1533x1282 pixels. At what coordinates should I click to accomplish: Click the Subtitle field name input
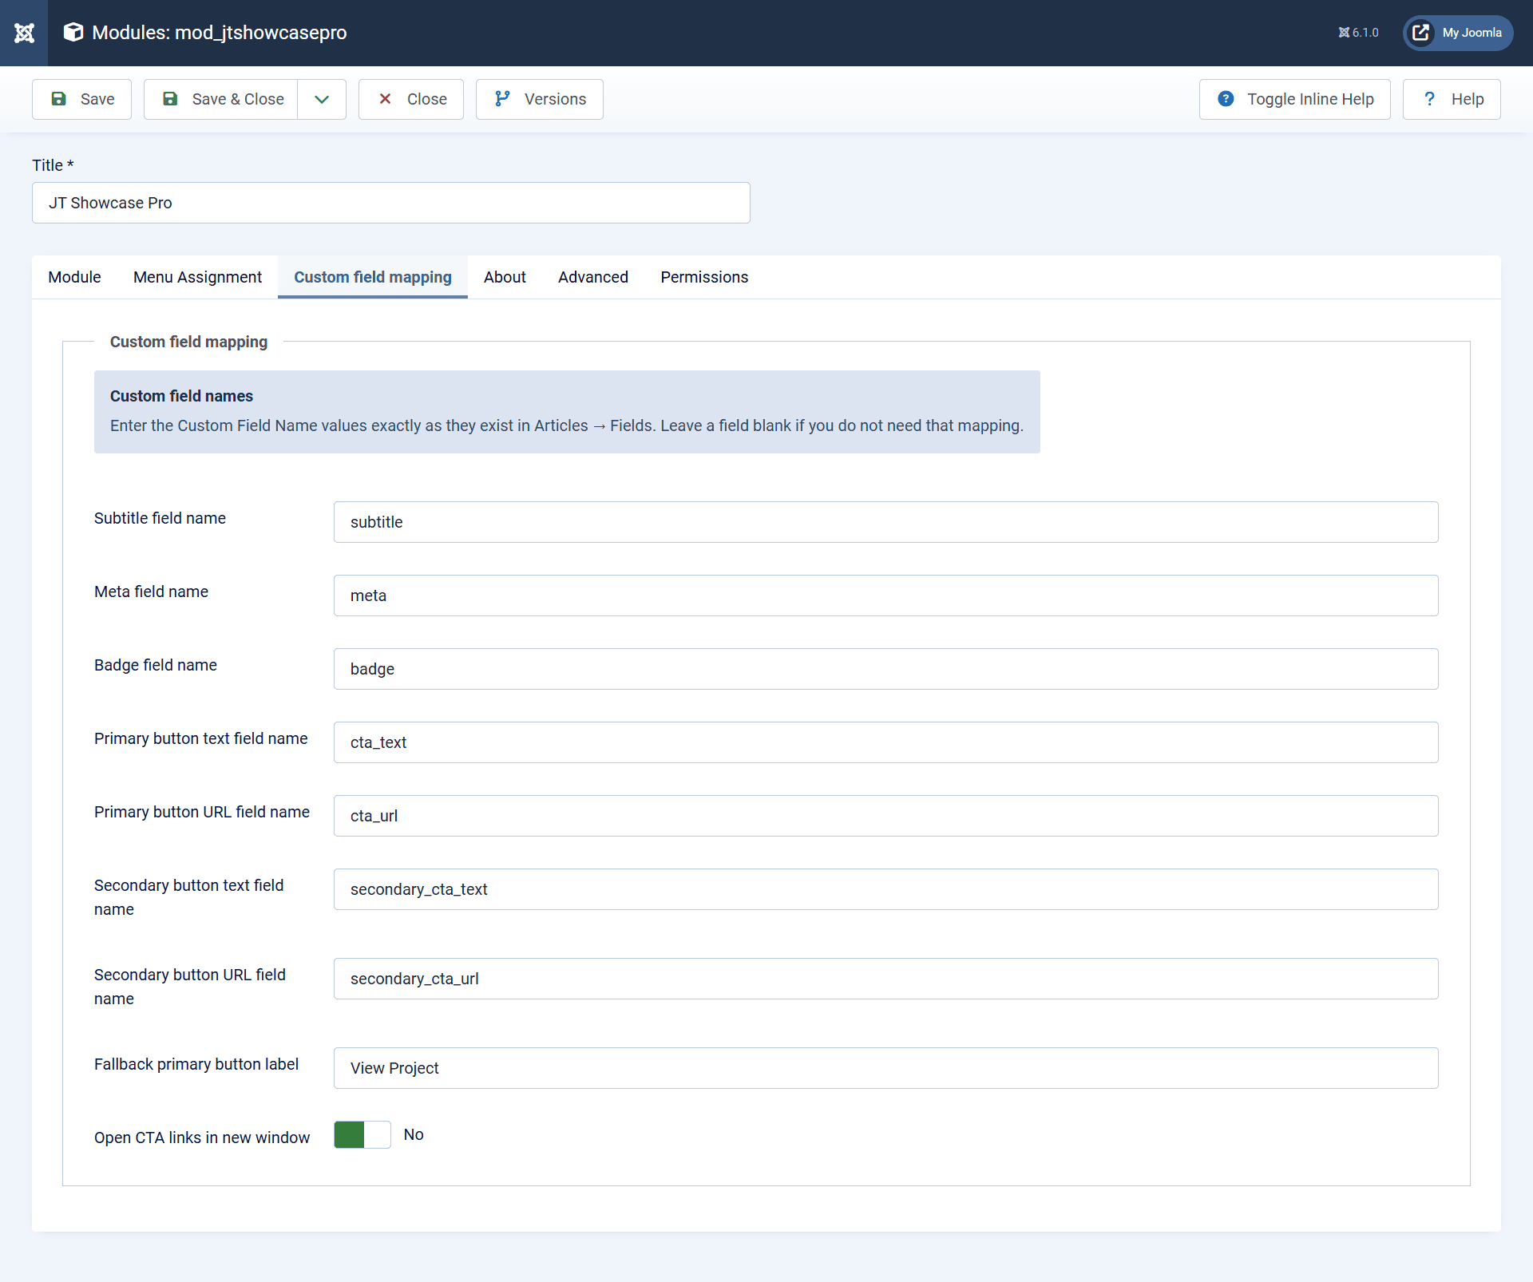coord(885,522)
